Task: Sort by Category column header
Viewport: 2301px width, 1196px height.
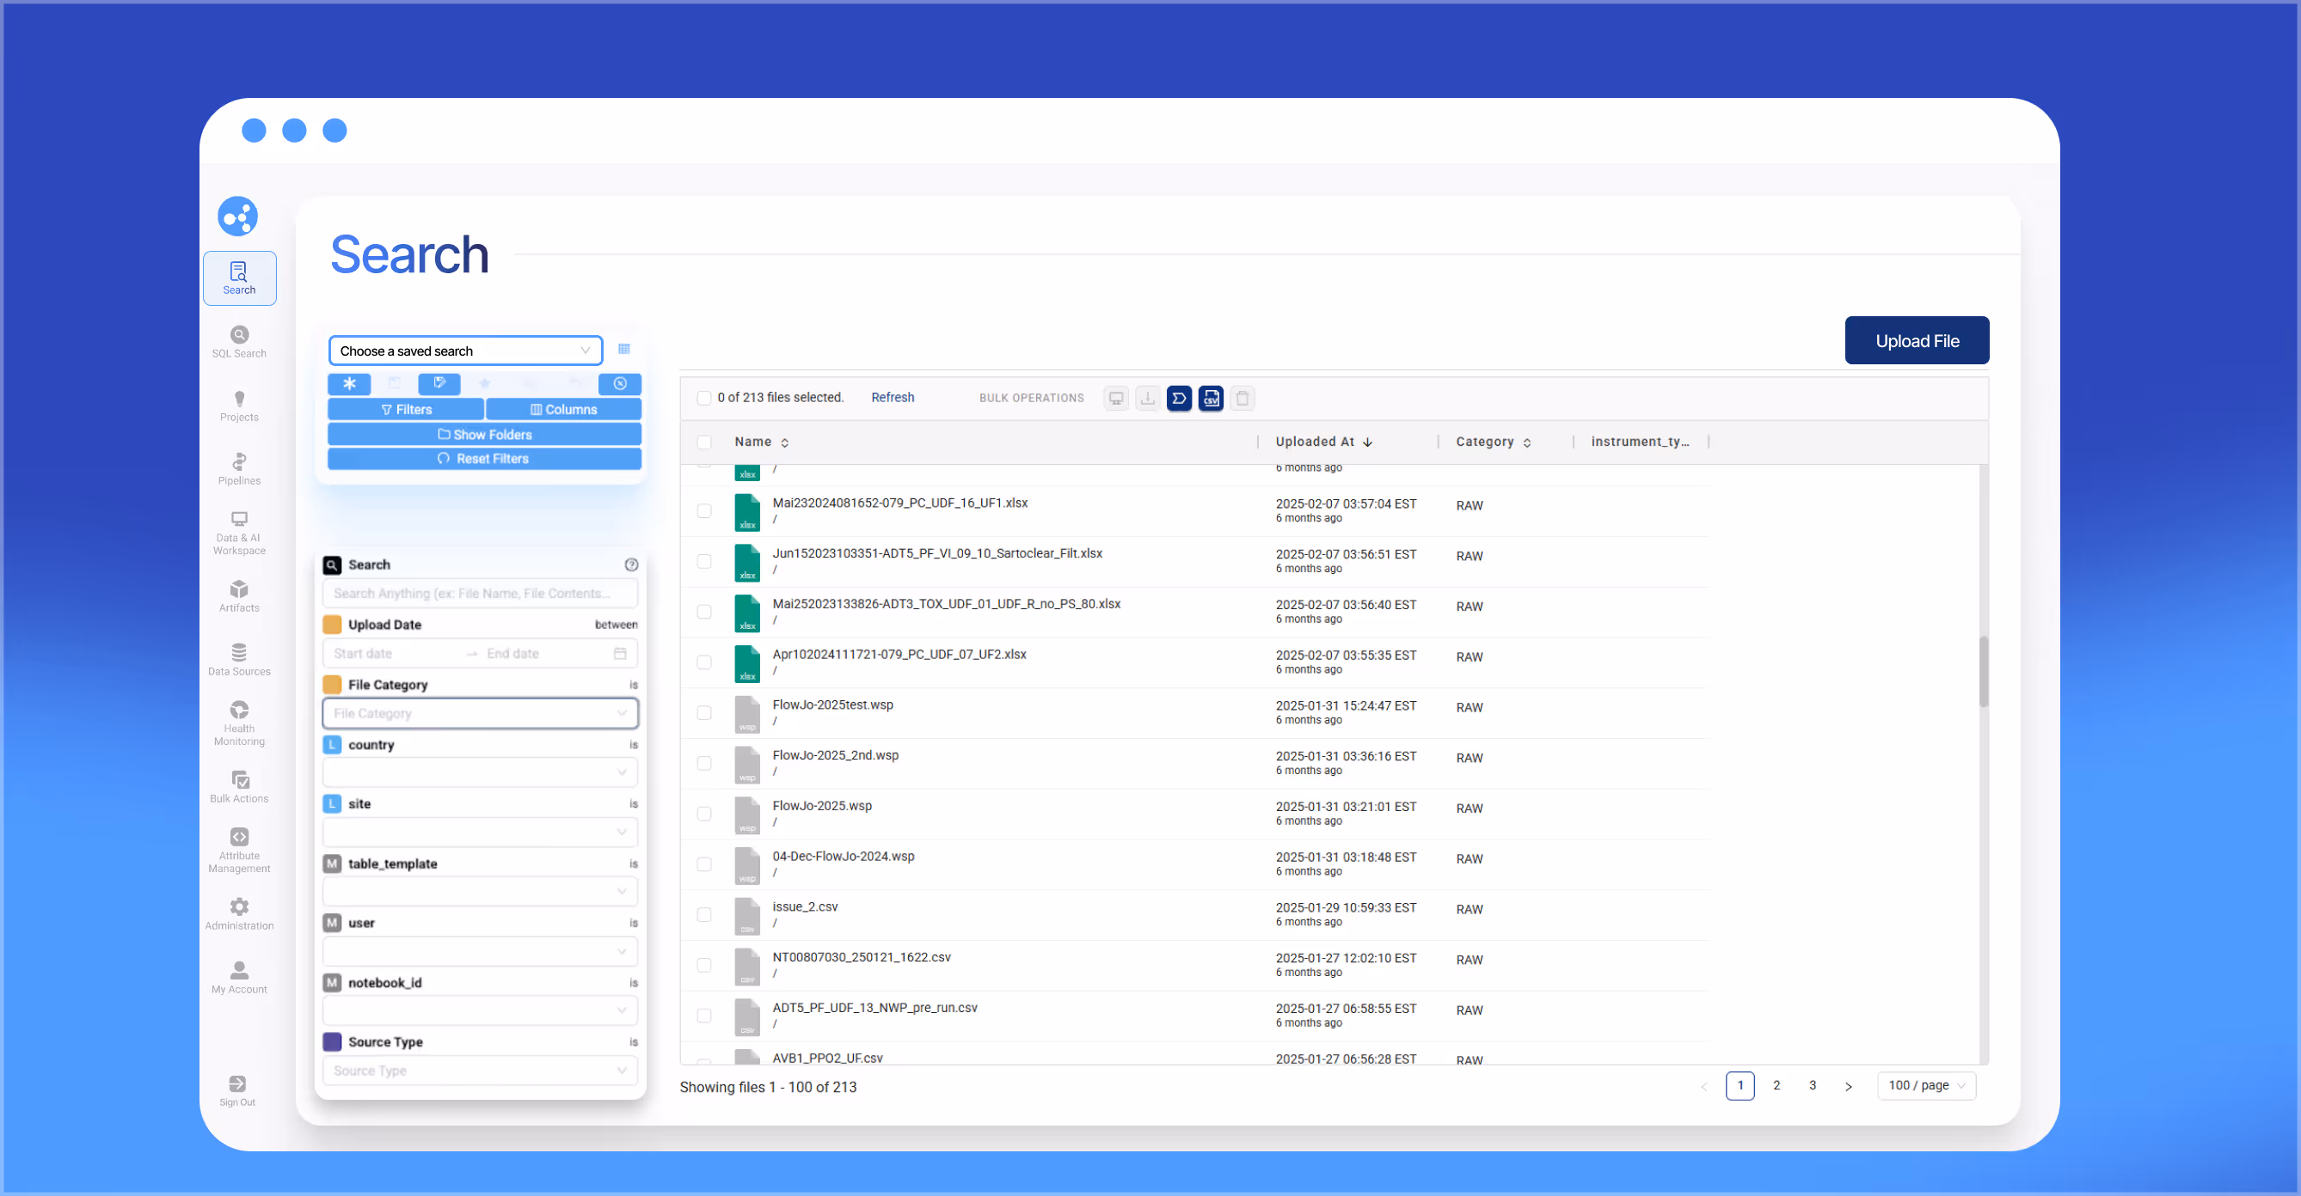Action: 1493,442
